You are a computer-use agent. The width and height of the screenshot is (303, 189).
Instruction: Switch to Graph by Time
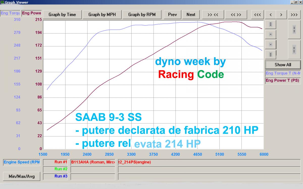pyautogui.click(x=62, y=15)
